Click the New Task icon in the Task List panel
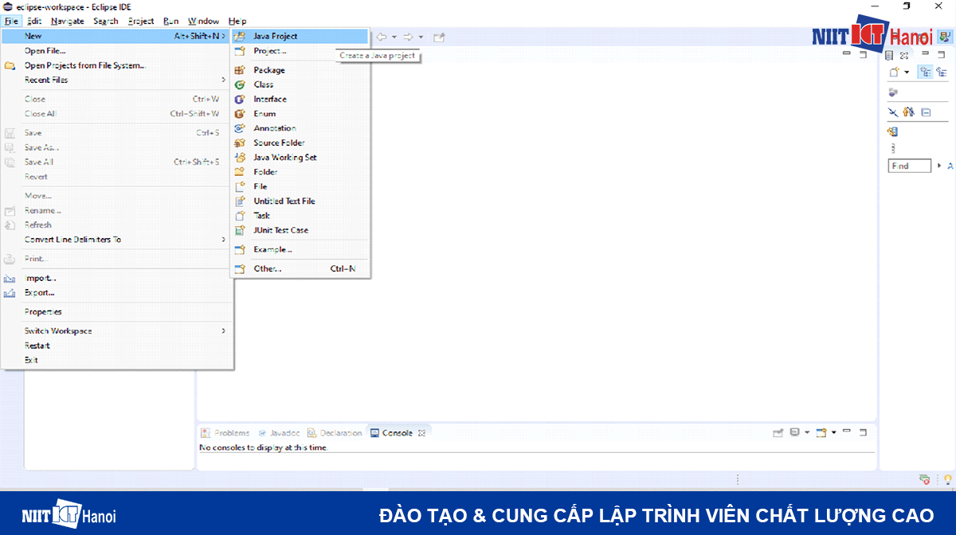This screenshot has width=956, height=535. click(x=895, y=72)
